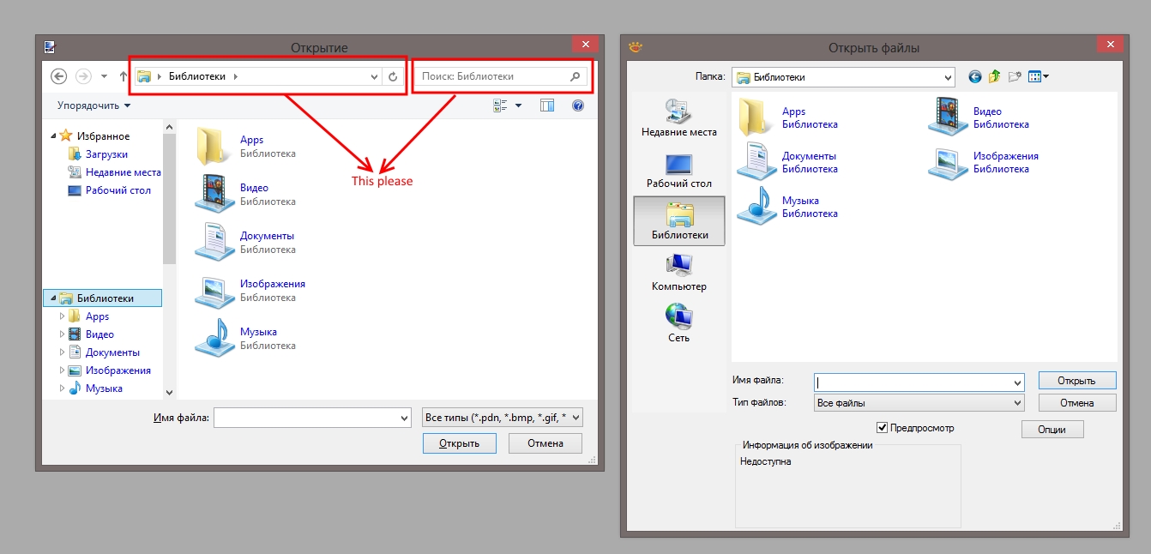
Task: Expand Apps node in navigation tree
Action: (62, 316)
